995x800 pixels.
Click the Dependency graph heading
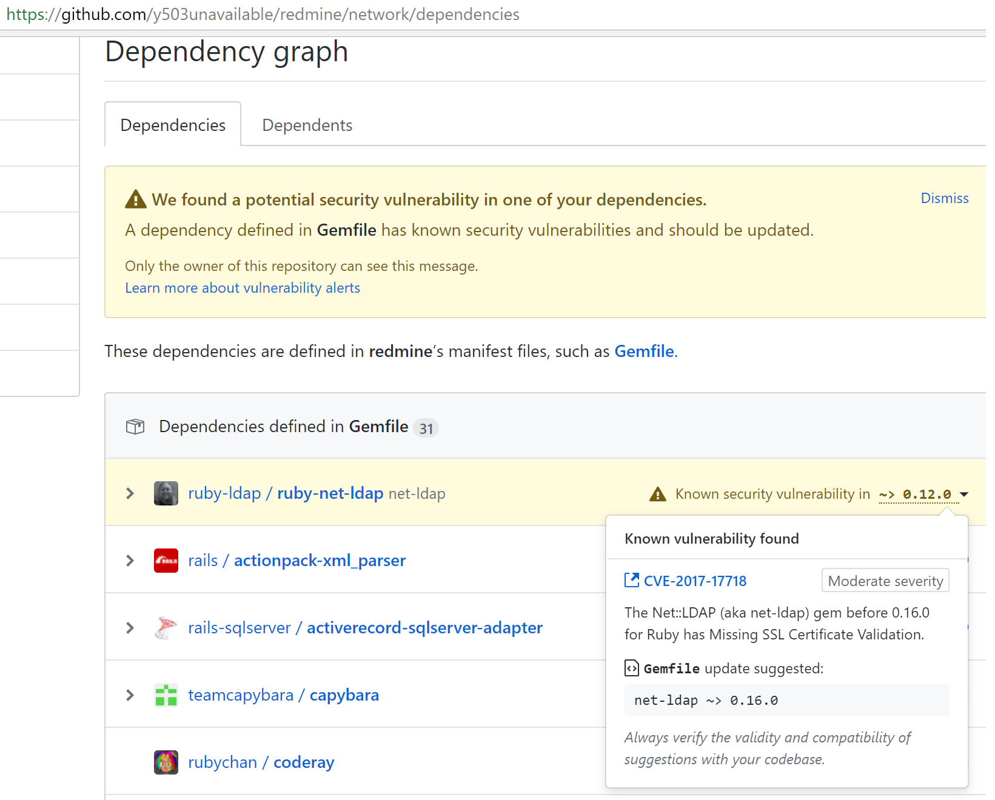pos(227,52)
